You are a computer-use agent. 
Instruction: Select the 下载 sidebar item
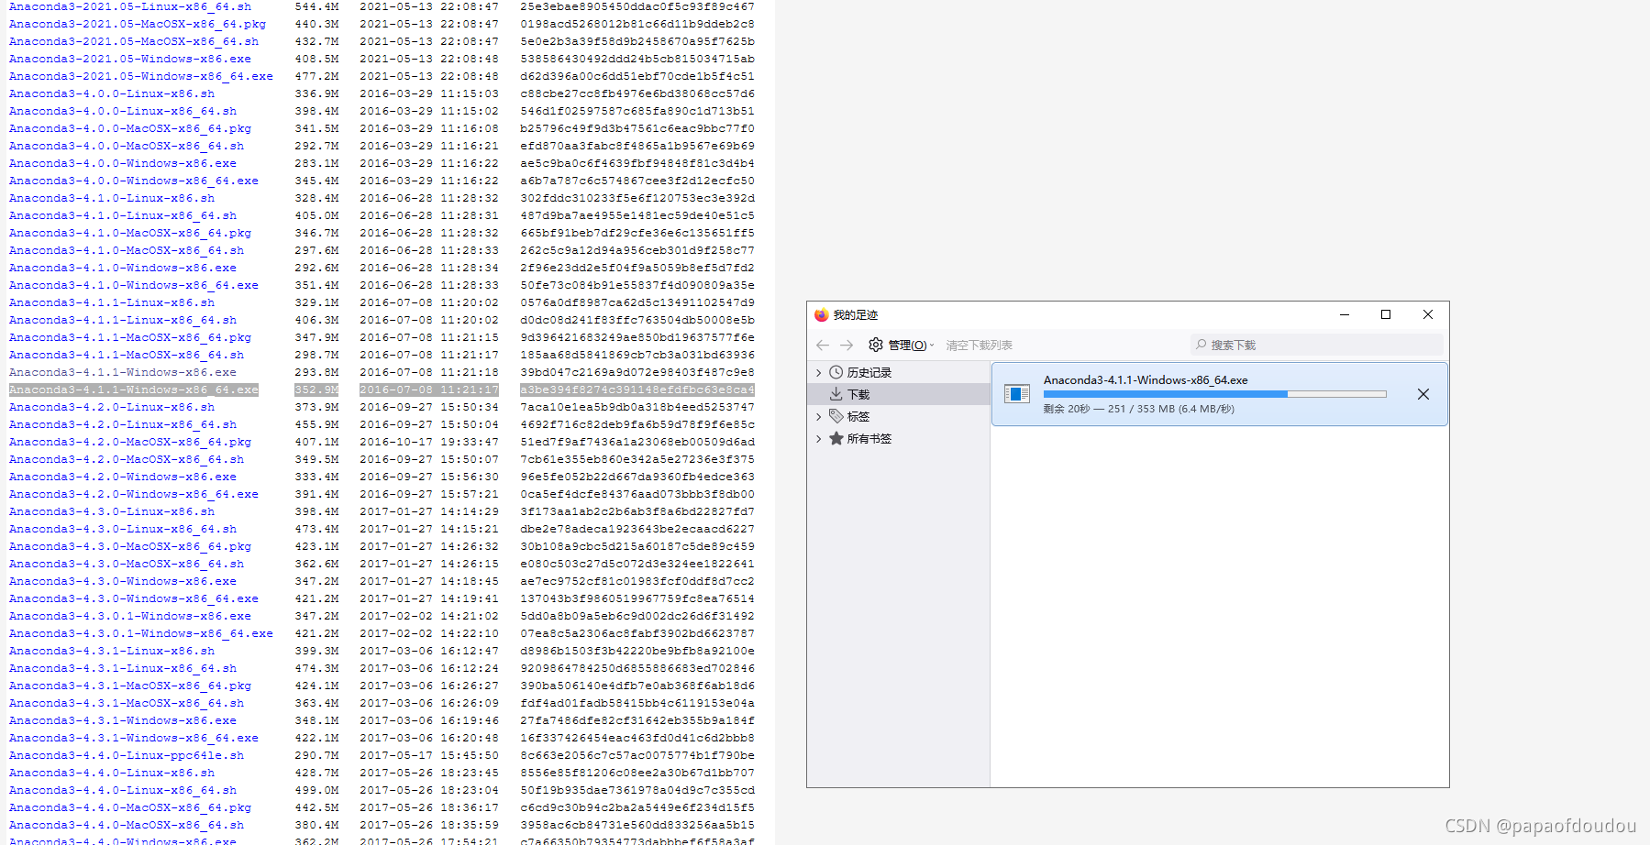898,394
